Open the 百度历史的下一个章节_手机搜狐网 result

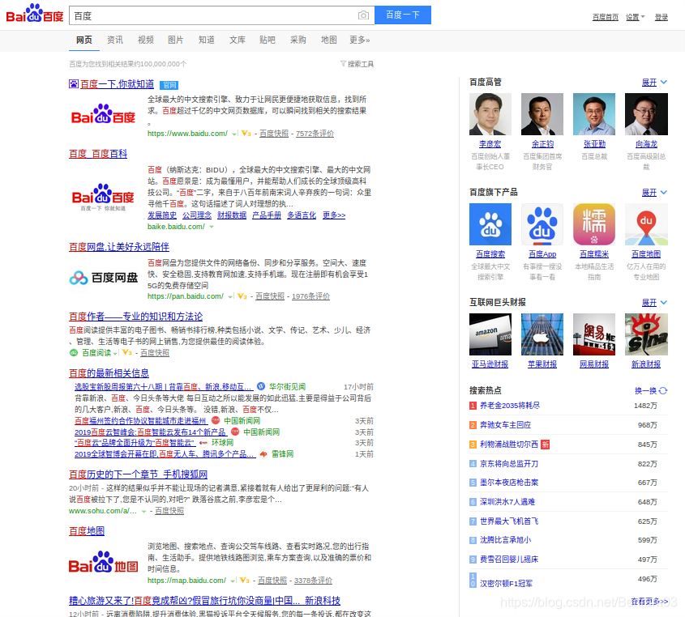[x=138, y=474]
